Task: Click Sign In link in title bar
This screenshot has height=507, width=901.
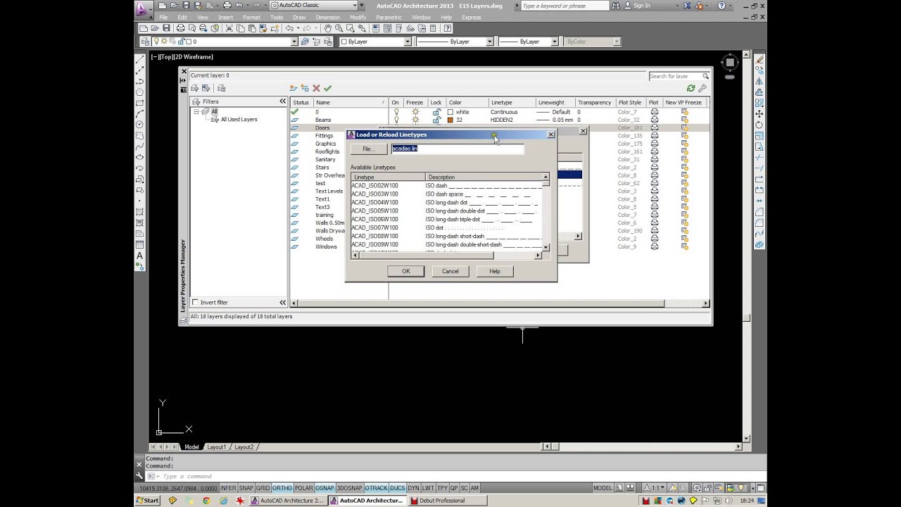Action: (641, 6)
